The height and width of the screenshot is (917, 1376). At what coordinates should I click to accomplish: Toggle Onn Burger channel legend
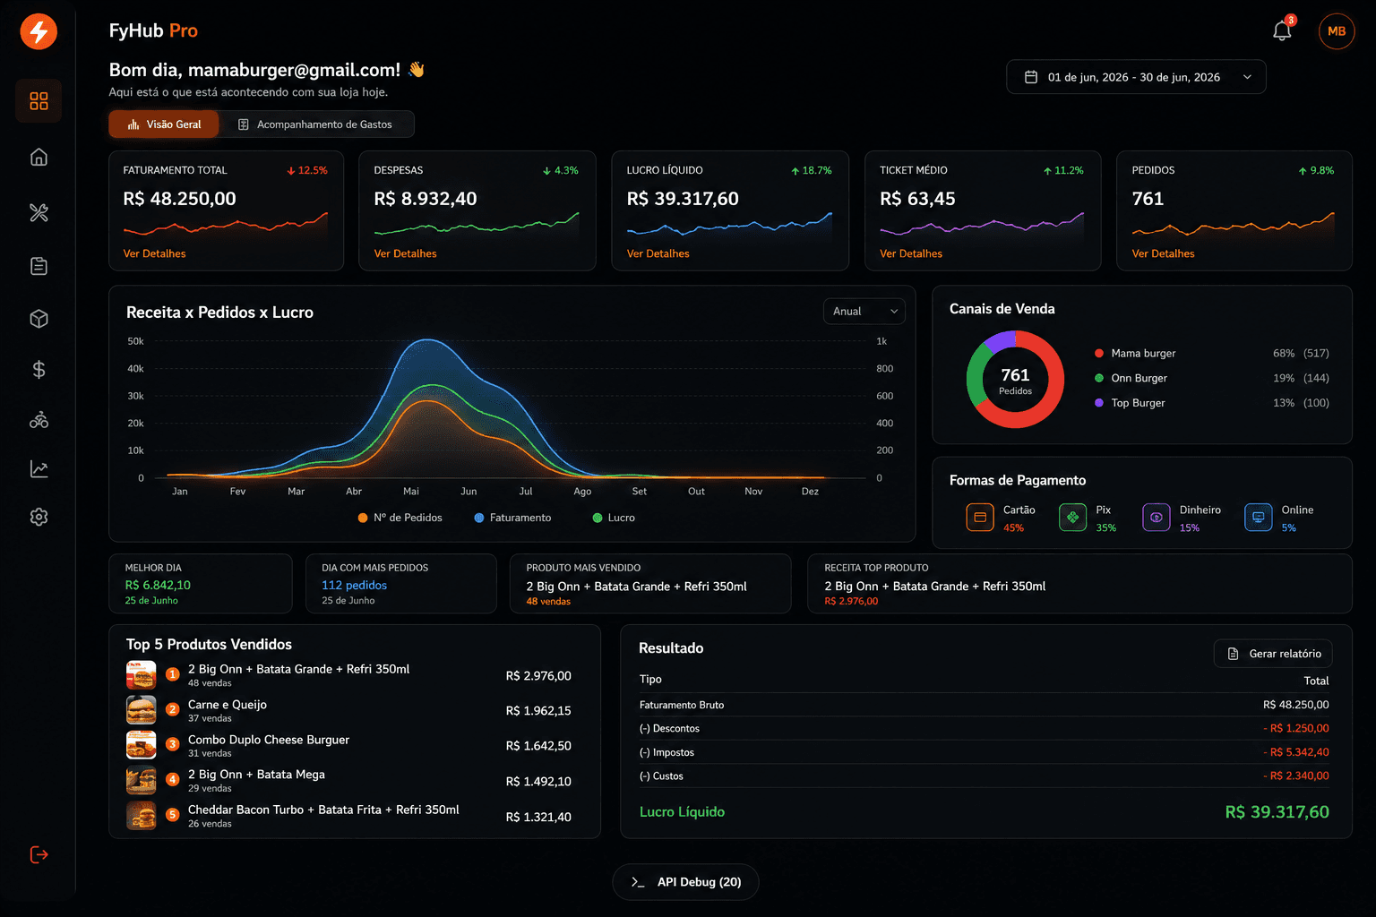tap(1131, 378)
